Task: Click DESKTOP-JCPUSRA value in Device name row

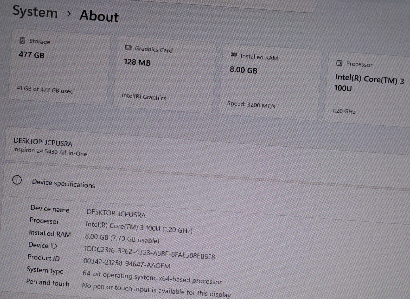Action: pos(116,213)
